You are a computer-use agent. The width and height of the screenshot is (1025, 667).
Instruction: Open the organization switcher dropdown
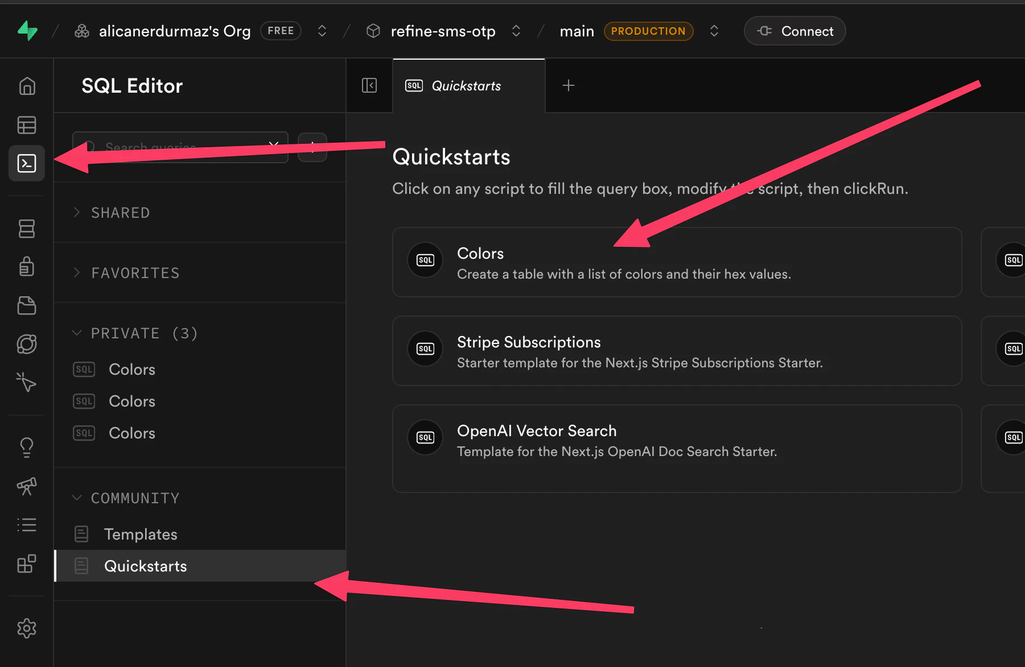(322, 31)
